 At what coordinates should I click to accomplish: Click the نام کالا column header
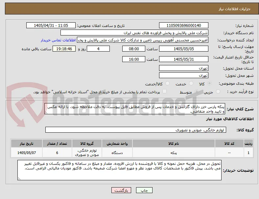[x=174, y=144]
